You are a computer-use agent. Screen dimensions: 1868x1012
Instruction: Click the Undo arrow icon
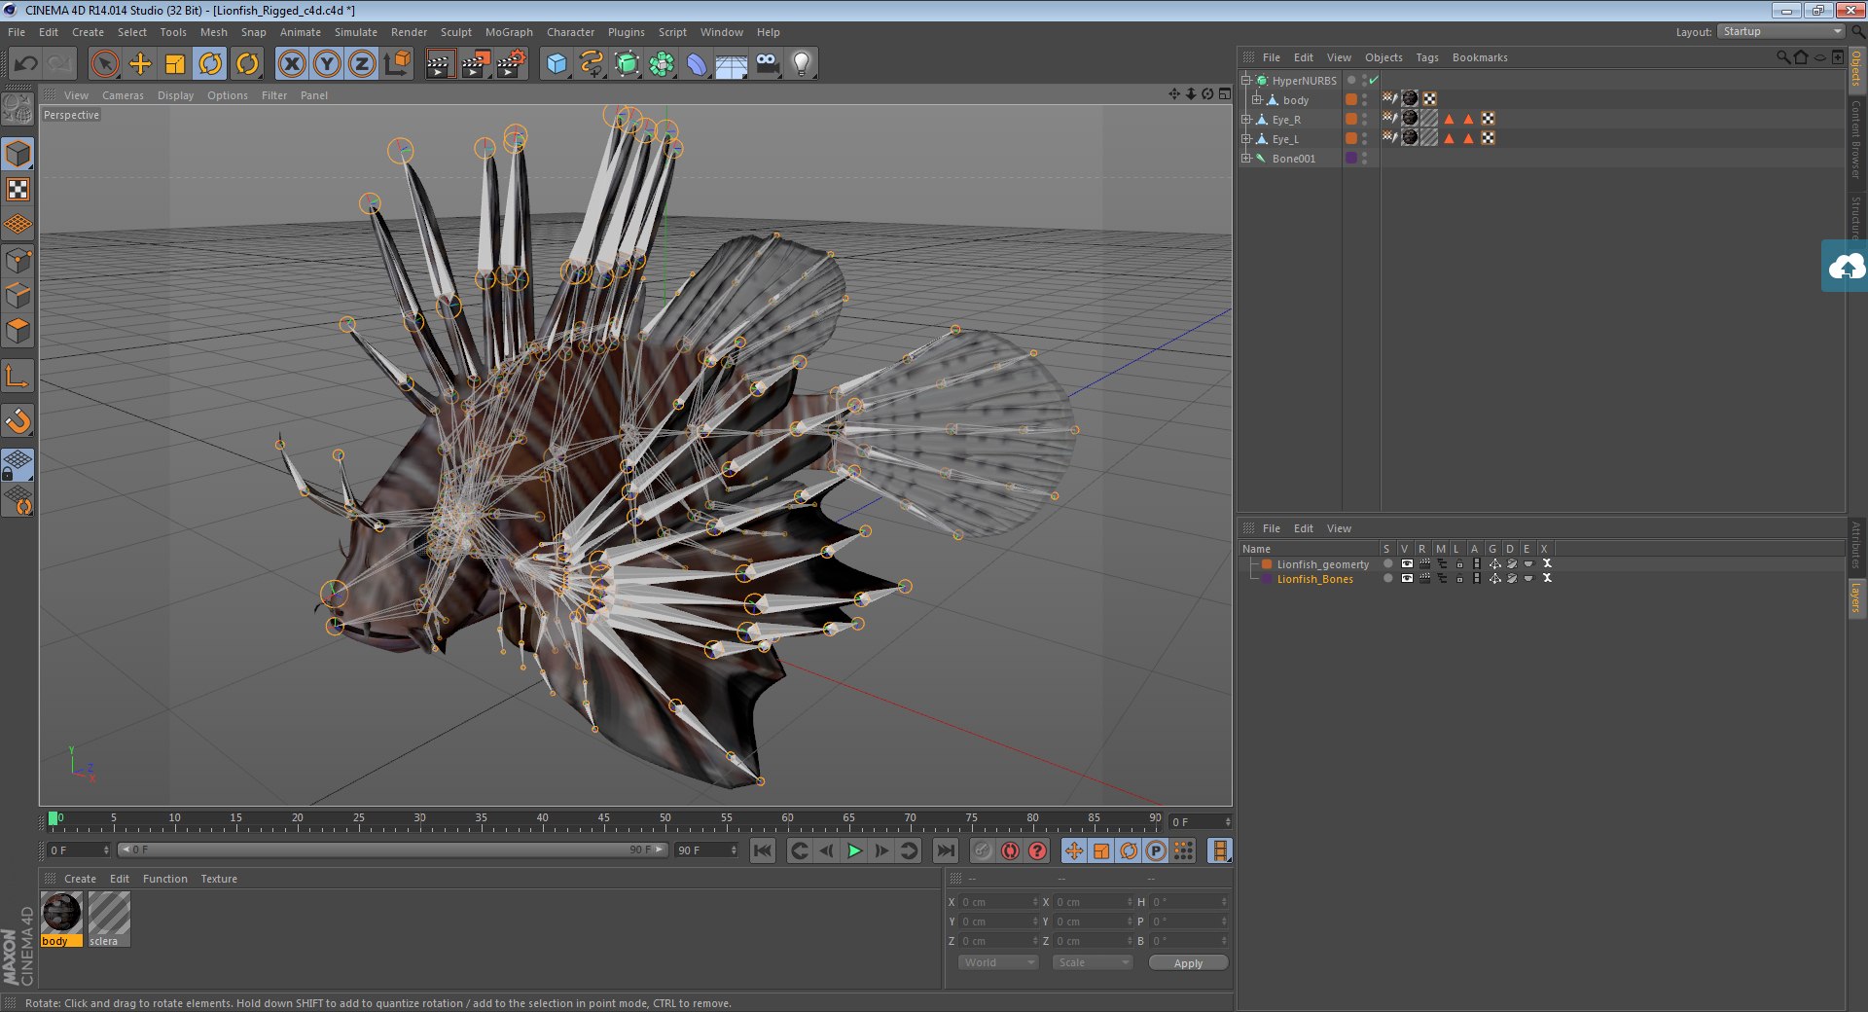click(26, 64)
